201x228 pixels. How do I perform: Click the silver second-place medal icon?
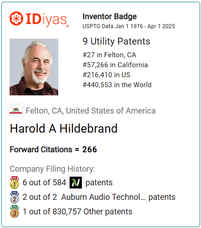point(15,197)
